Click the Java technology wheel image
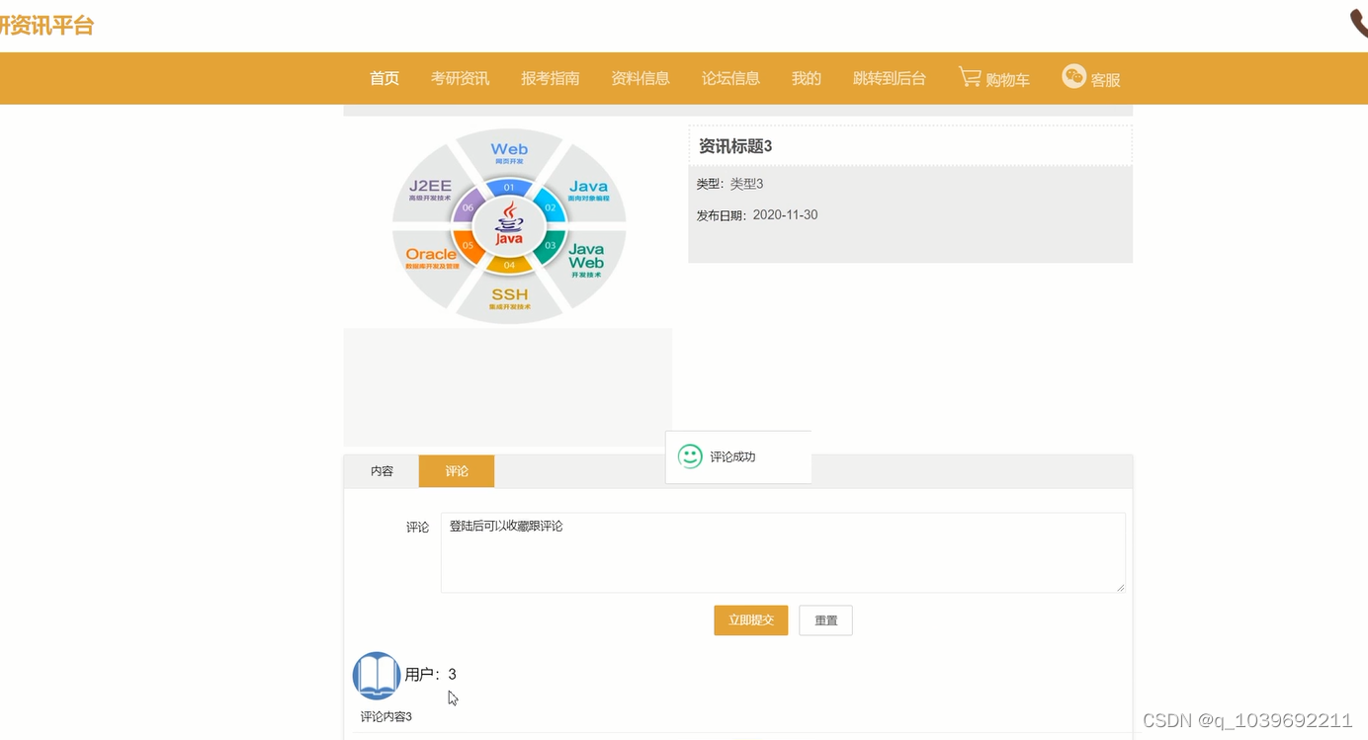1368x740 pixels. [x=509, y=226]
